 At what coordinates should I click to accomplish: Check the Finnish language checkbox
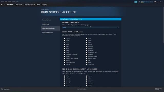tap(87, 43)
